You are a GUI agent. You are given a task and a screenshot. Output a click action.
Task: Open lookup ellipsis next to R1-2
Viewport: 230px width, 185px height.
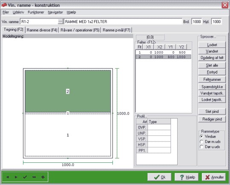tap(60, 21)
